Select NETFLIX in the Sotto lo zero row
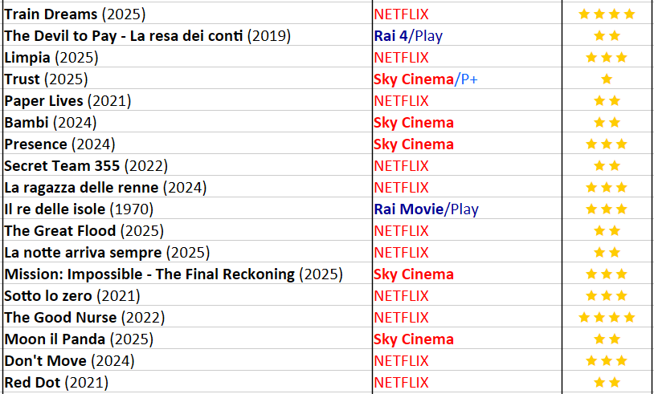The image size is (654, 394). 401,296
